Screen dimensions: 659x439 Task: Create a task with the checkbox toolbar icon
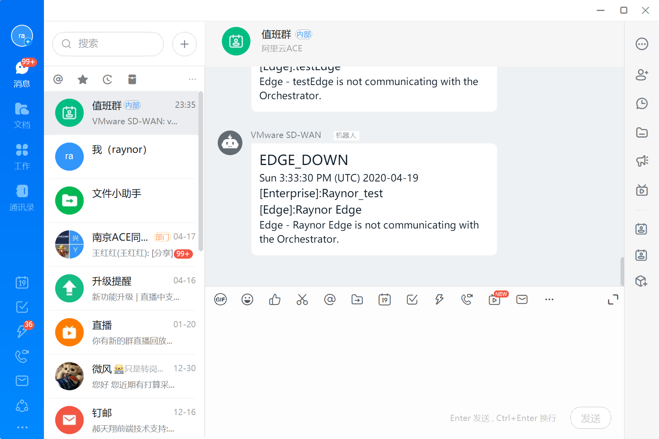click(x=412, y=299)
